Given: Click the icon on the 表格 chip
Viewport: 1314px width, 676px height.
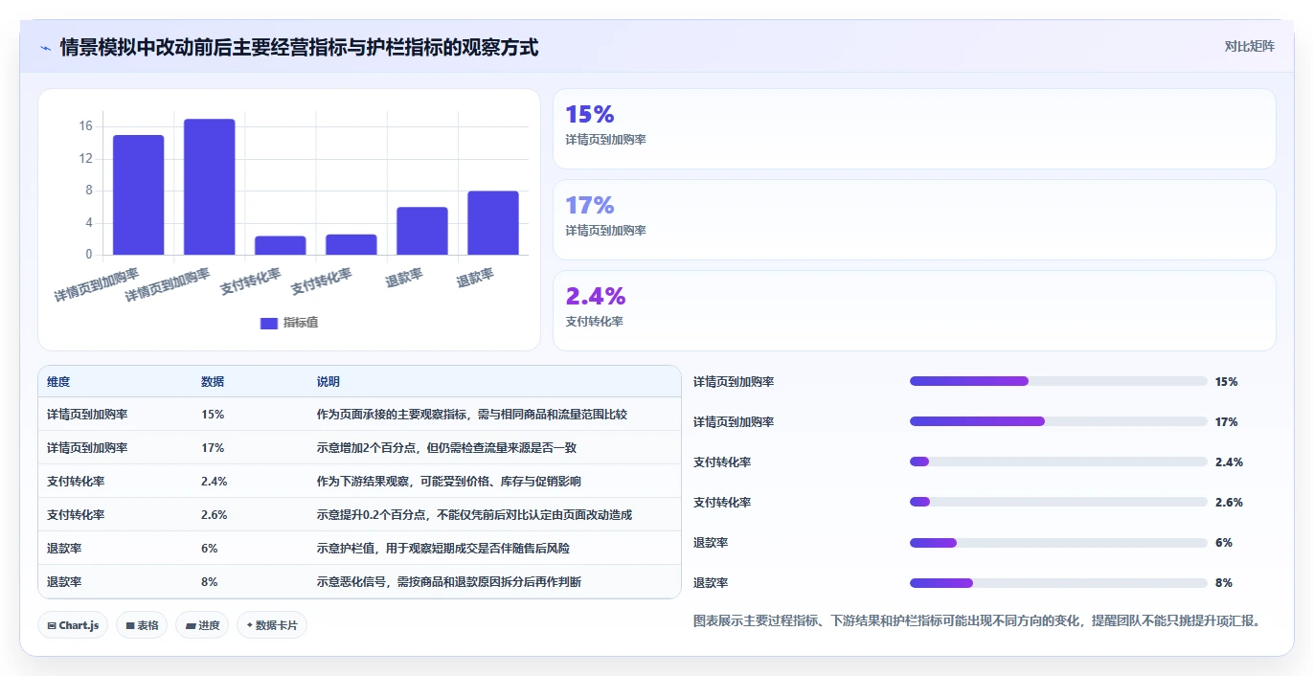Looking at the screenshot, I should [130, 626].
